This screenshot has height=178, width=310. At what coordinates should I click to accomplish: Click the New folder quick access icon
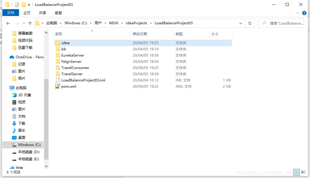24,4
